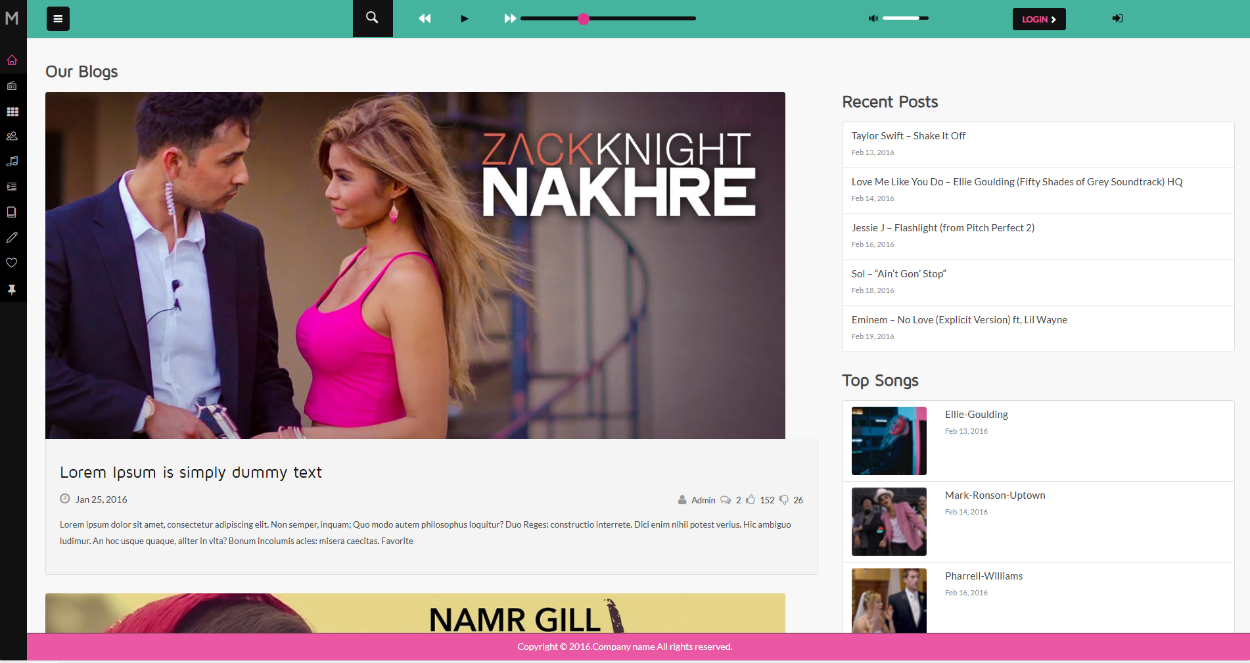
Task: Mute audio with the speaker icon
Action: [x=873, y=18]
